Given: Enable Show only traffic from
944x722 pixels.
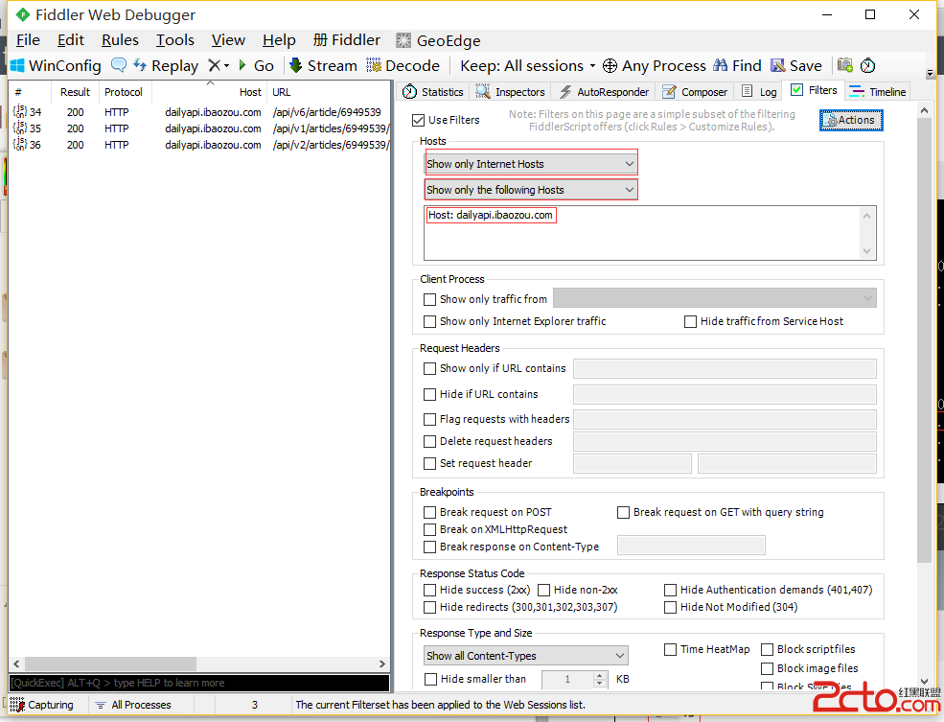Looking at the screenshot, I should (430, 299).
